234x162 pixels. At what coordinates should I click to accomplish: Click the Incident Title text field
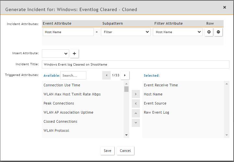pyautogui.click(x=135, y=64)
